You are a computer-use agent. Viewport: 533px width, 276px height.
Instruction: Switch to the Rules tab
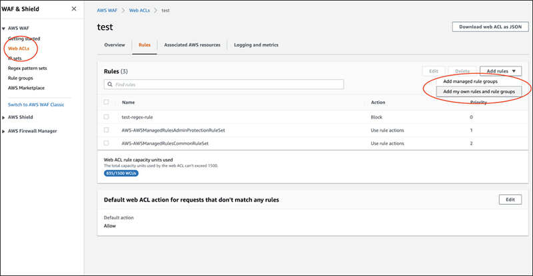(x=145, y=45)
